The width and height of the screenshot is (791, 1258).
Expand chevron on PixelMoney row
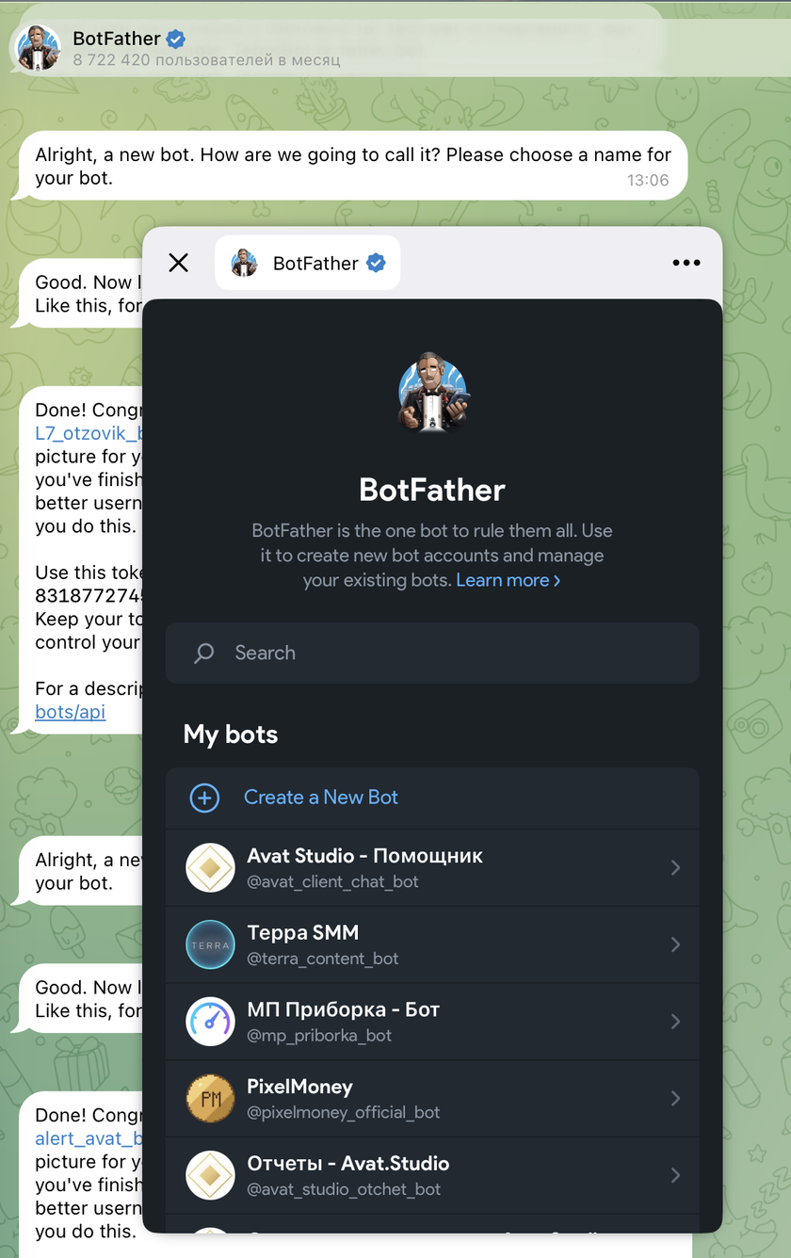point(675,1099)
